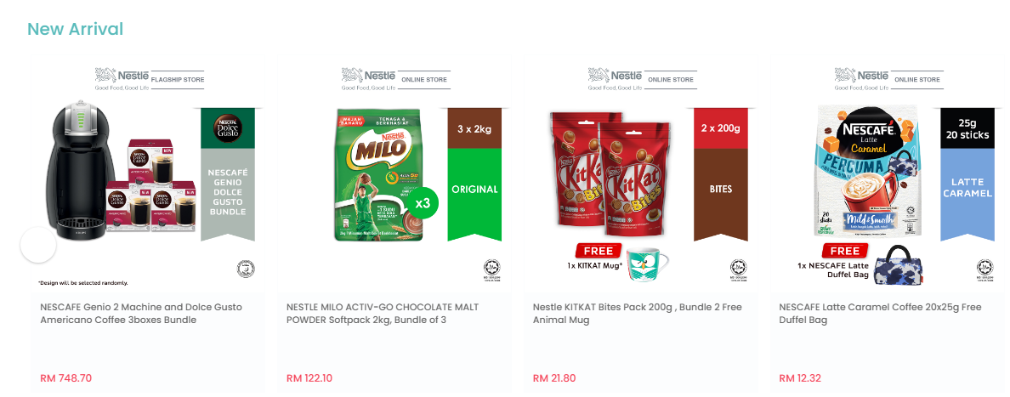Click the NESTLE MILO ACTIV-GO title link
1010x397 pixels.
click(x=383, y=313)
